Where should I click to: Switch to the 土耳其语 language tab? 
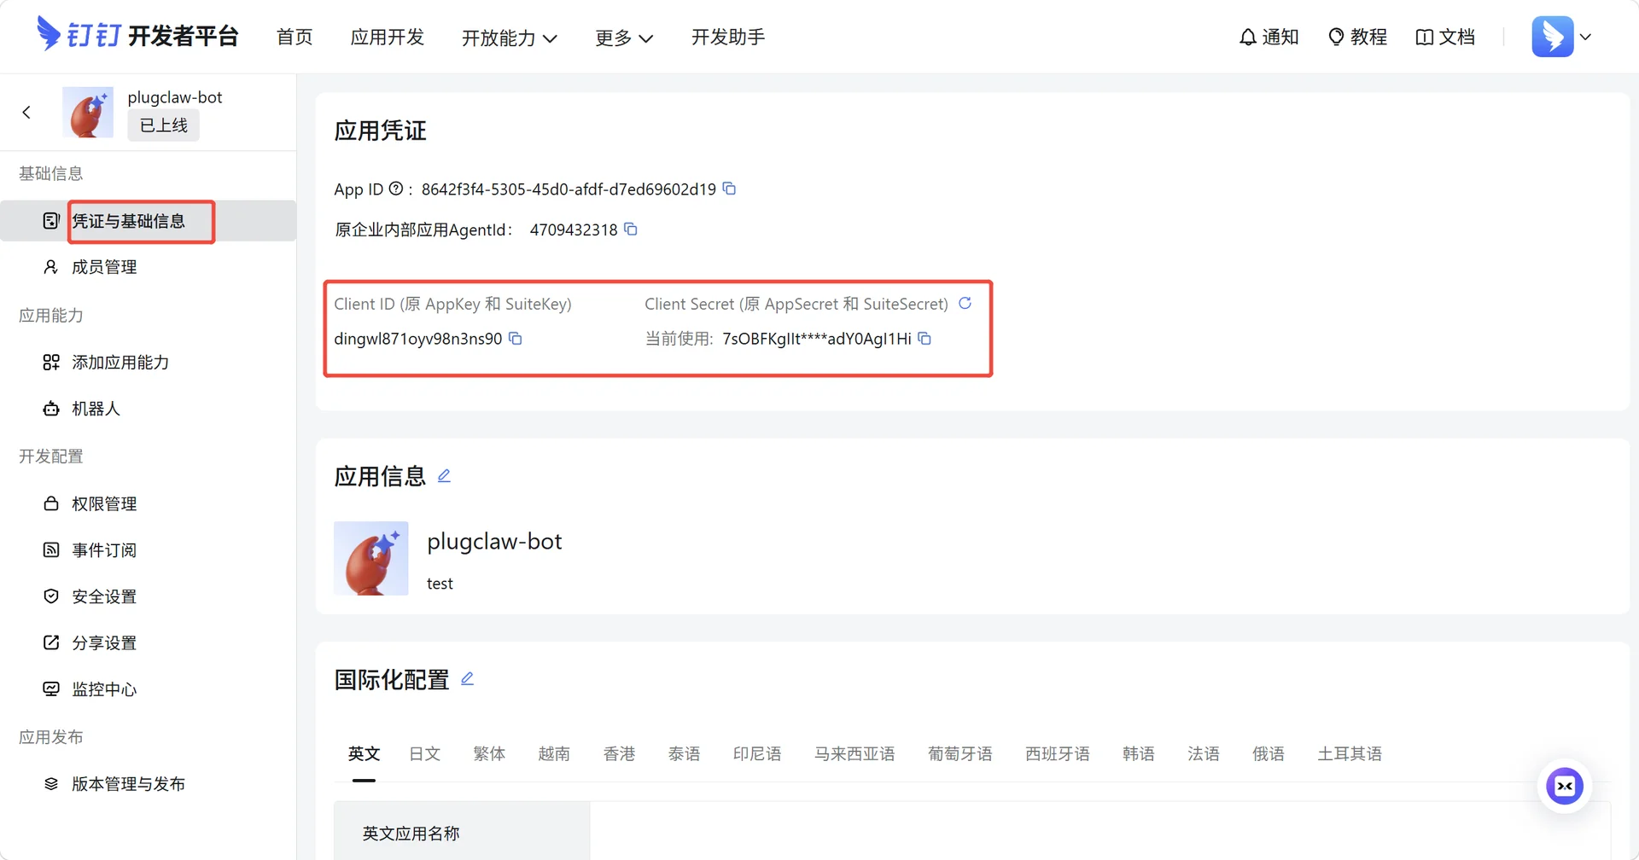click(1350, 753)
